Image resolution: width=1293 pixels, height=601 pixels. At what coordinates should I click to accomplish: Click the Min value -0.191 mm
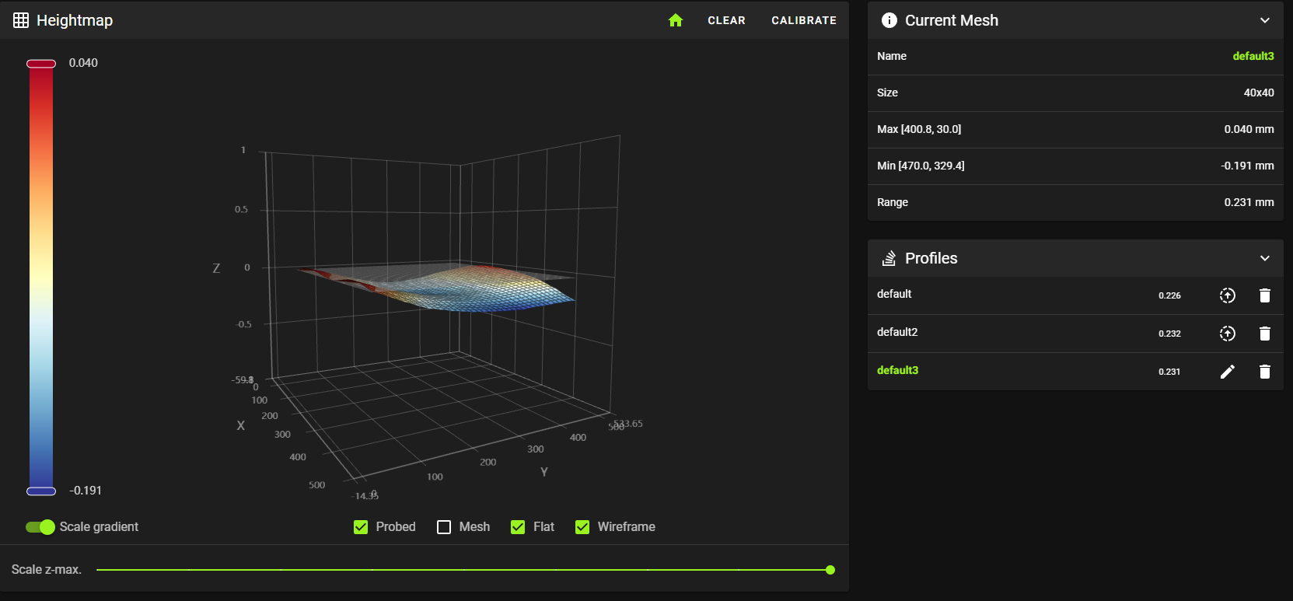click(x=1247, y=166)
